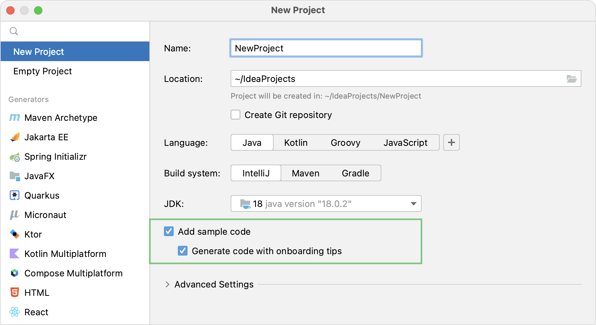Image resolution: width=596 pixels, height=325 pixels.
Task: Click the sidebar search field
Action: (x=75, y=31)
